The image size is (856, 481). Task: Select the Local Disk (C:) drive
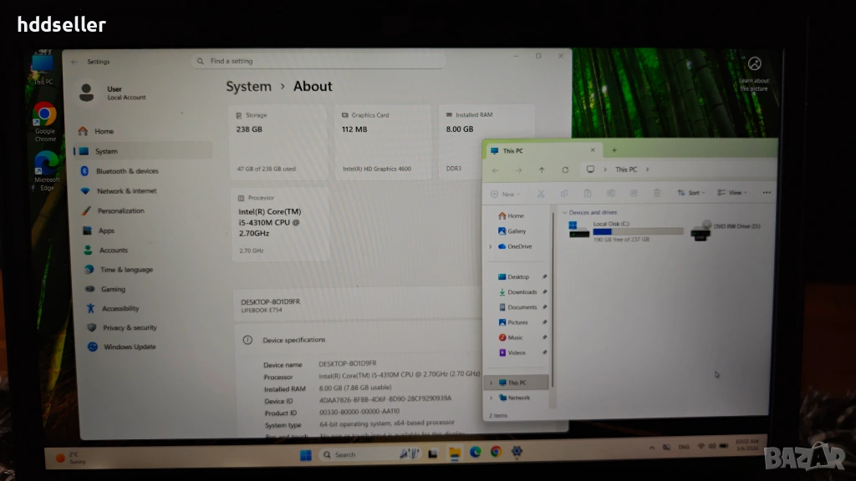click(625, 232)
